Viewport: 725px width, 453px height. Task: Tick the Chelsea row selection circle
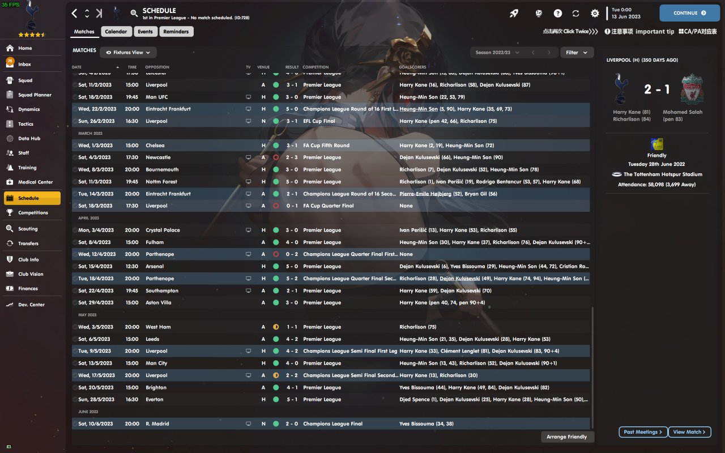tap(75, 146)
